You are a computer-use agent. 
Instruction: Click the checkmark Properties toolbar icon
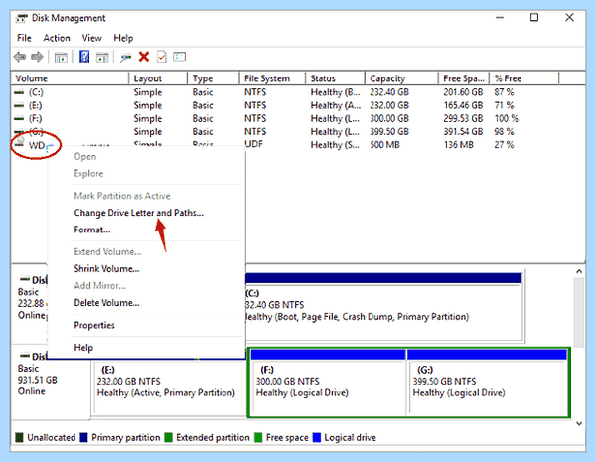tap(162, 57)
